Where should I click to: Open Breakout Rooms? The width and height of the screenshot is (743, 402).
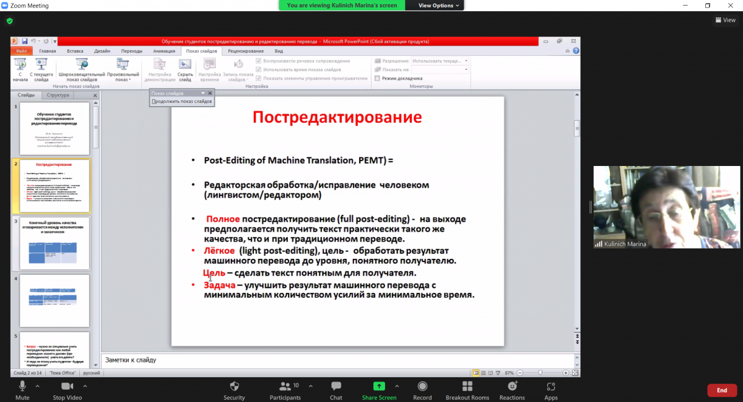[467, 390]
